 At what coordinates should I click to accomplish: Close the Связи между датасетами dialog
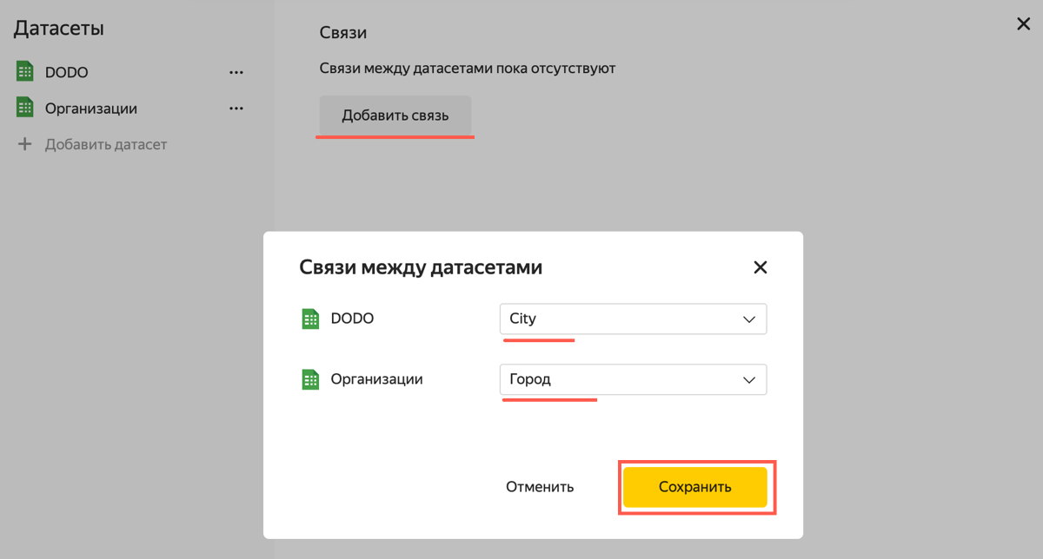coord(761,267)
